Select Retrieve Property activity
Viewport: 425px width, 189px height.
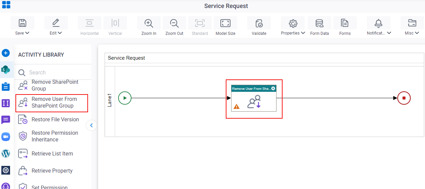52,171
